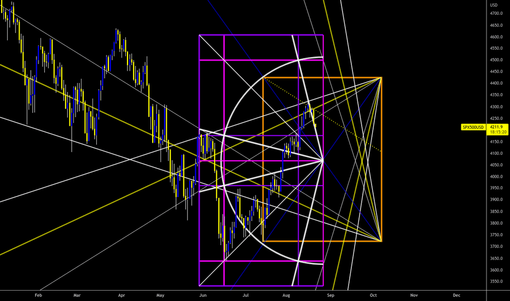Screen dimensions: 510x301
Task: Click the 4250.0 price axis label
Action: pos(496,118)
